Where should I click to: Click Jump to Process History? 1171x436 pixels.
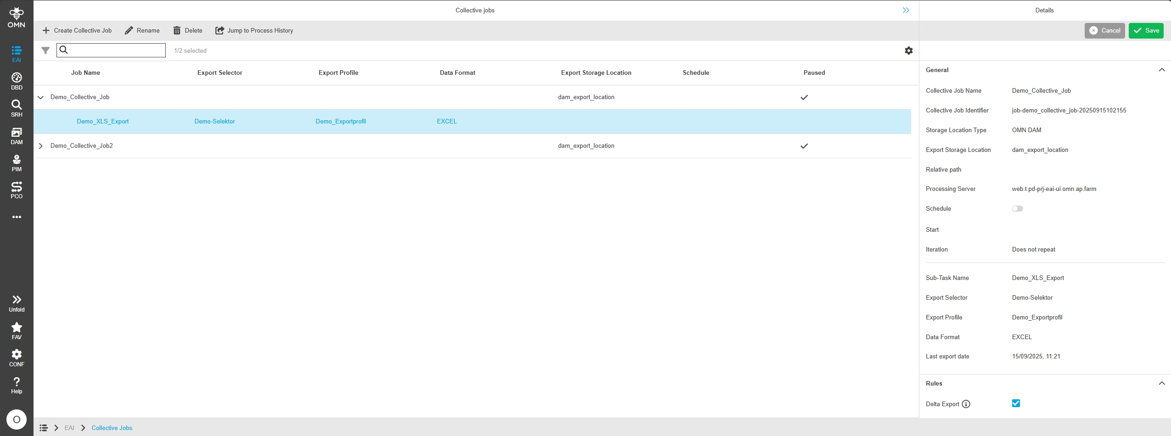[x=254, y=31]
